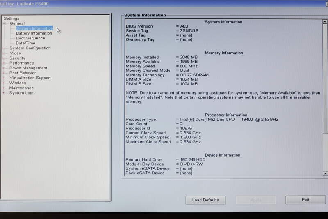Screen dimensions: 328x219
Task: Click the Load Defaults button
Action: [x=206, y=200]
